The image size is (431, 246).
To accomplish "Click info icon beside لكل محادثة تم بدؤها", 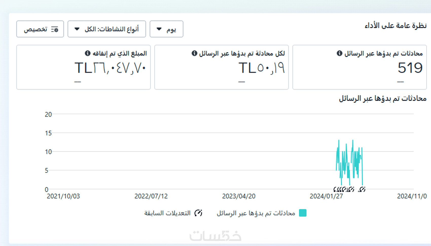I will pos(194,53).
